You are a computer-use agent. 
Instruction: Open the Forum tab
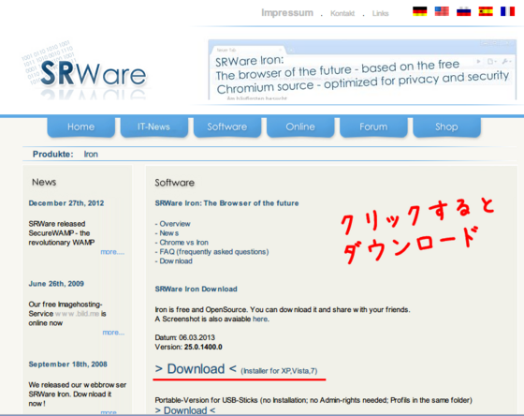tap(373, 126)
